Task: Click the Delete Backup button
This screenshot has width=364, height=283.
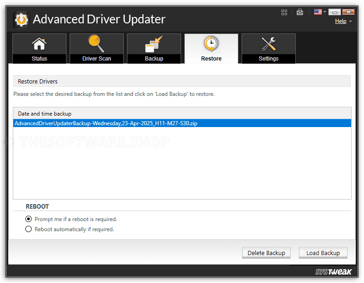Action: tap(266, 253)
